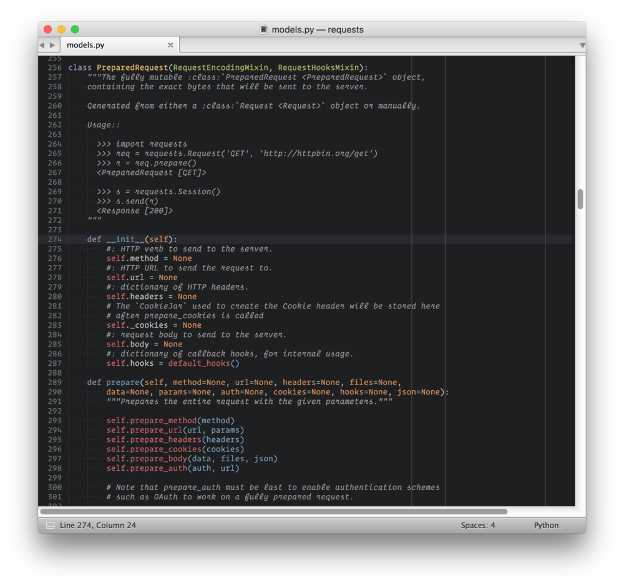Click the red close window button

coord(47,29)
